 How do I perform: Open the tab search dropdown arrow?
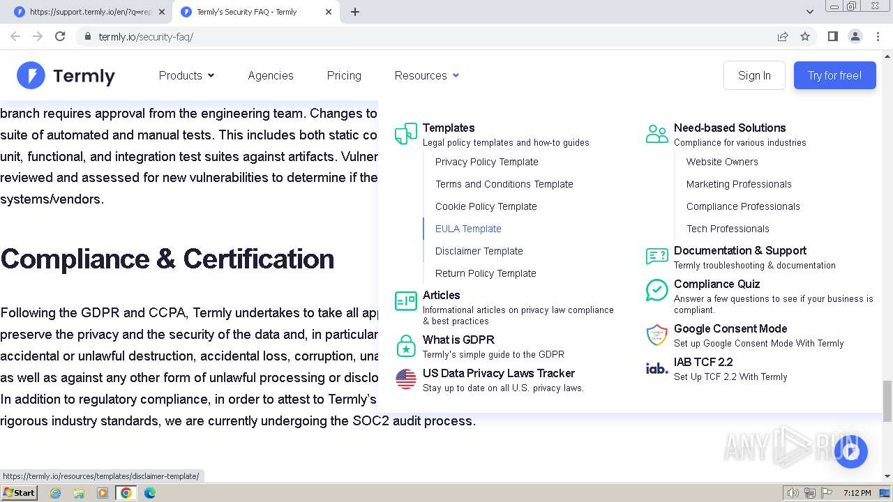pos(810,12)
